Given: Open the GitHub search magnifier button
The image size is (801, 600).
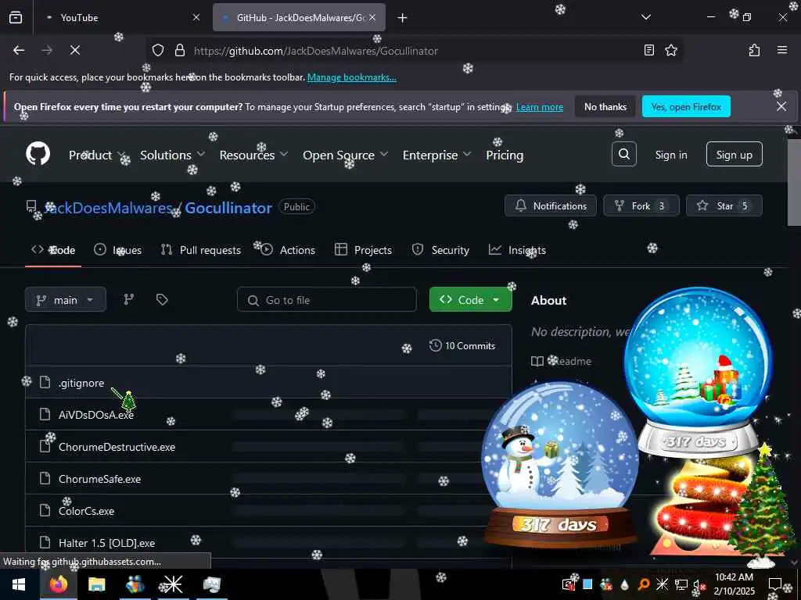Looking at the screenshot, I should click(x=623, y=154).
